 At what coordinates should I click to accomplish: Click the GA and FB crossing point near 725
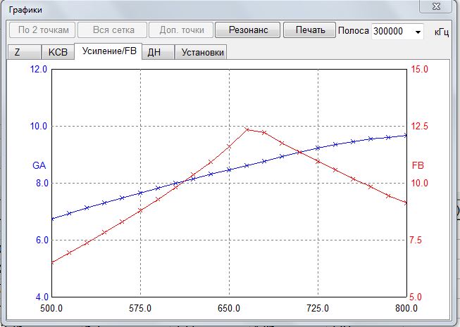click(299, 152)
